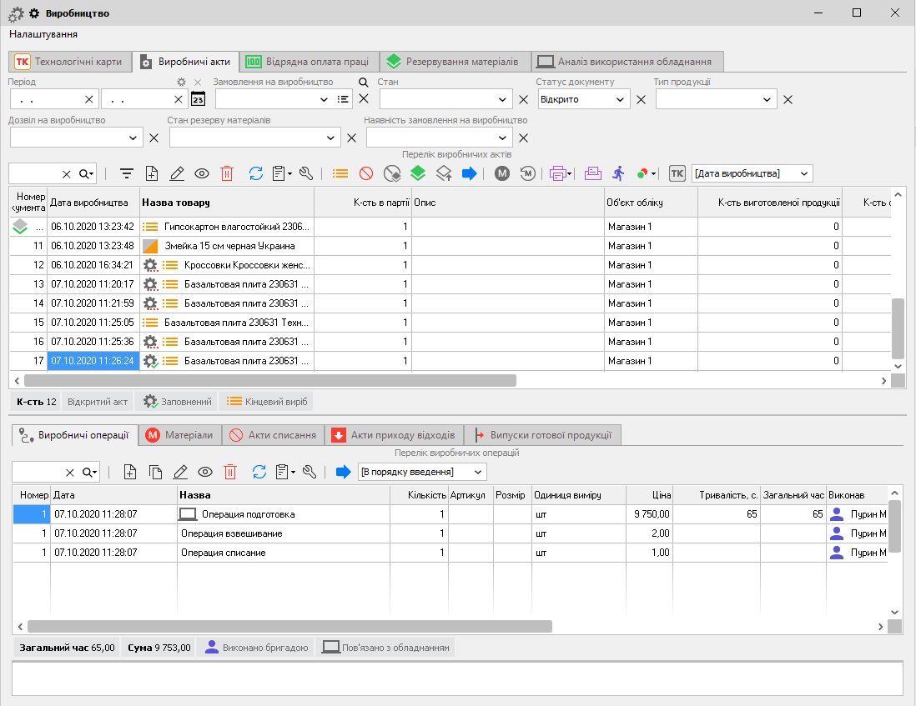This screenshot has height=706, width=916.
Task: Click the printer icon in acts toolbar
Action: 557,173
